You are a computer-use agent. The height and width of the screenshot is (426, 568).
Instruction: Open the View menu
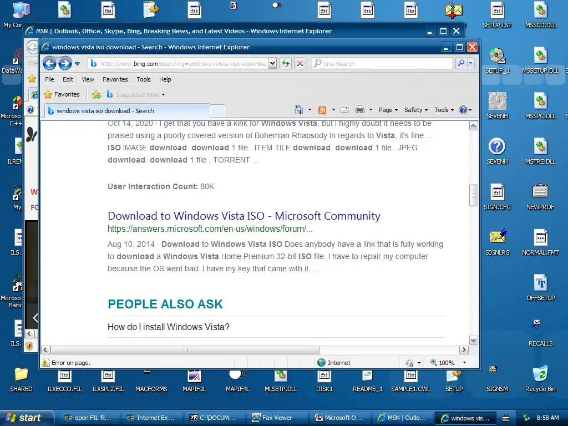88,79
